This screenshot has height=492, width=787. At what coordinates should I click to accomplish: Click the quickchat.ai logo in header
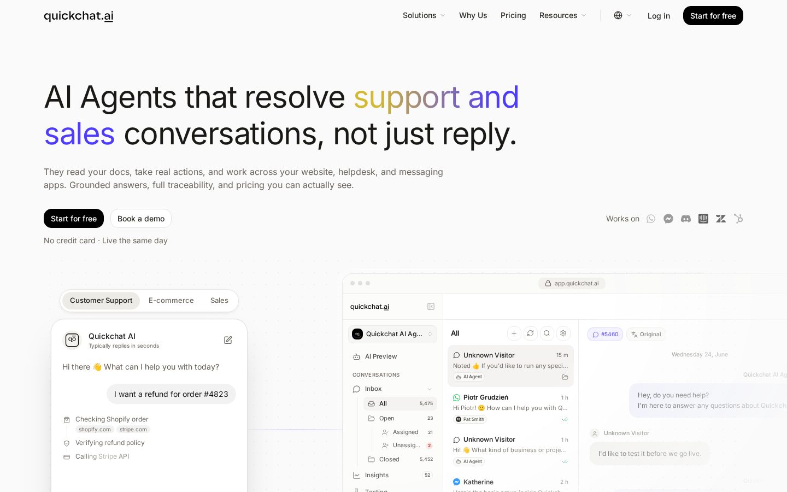(79, 15)
